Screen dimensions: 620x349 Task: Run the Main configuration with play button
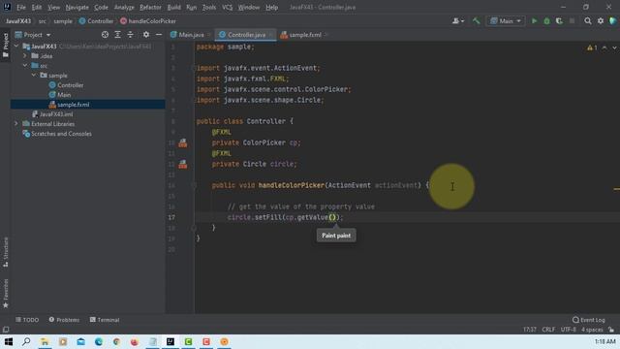534,21
